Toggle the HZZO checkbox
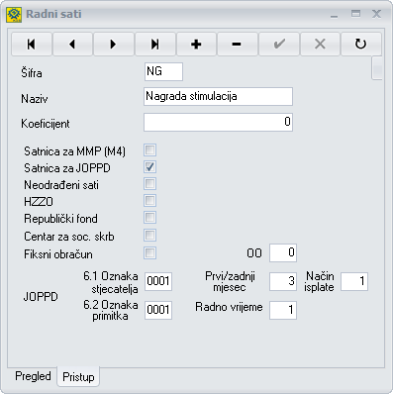Screen dimensions: 393x394 (x=149, y=201)
